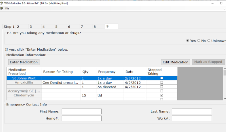The height and width of the screenshot is (132, 226).
Task: Focus the emergency contact Last Name field
Action: (192, 111)
